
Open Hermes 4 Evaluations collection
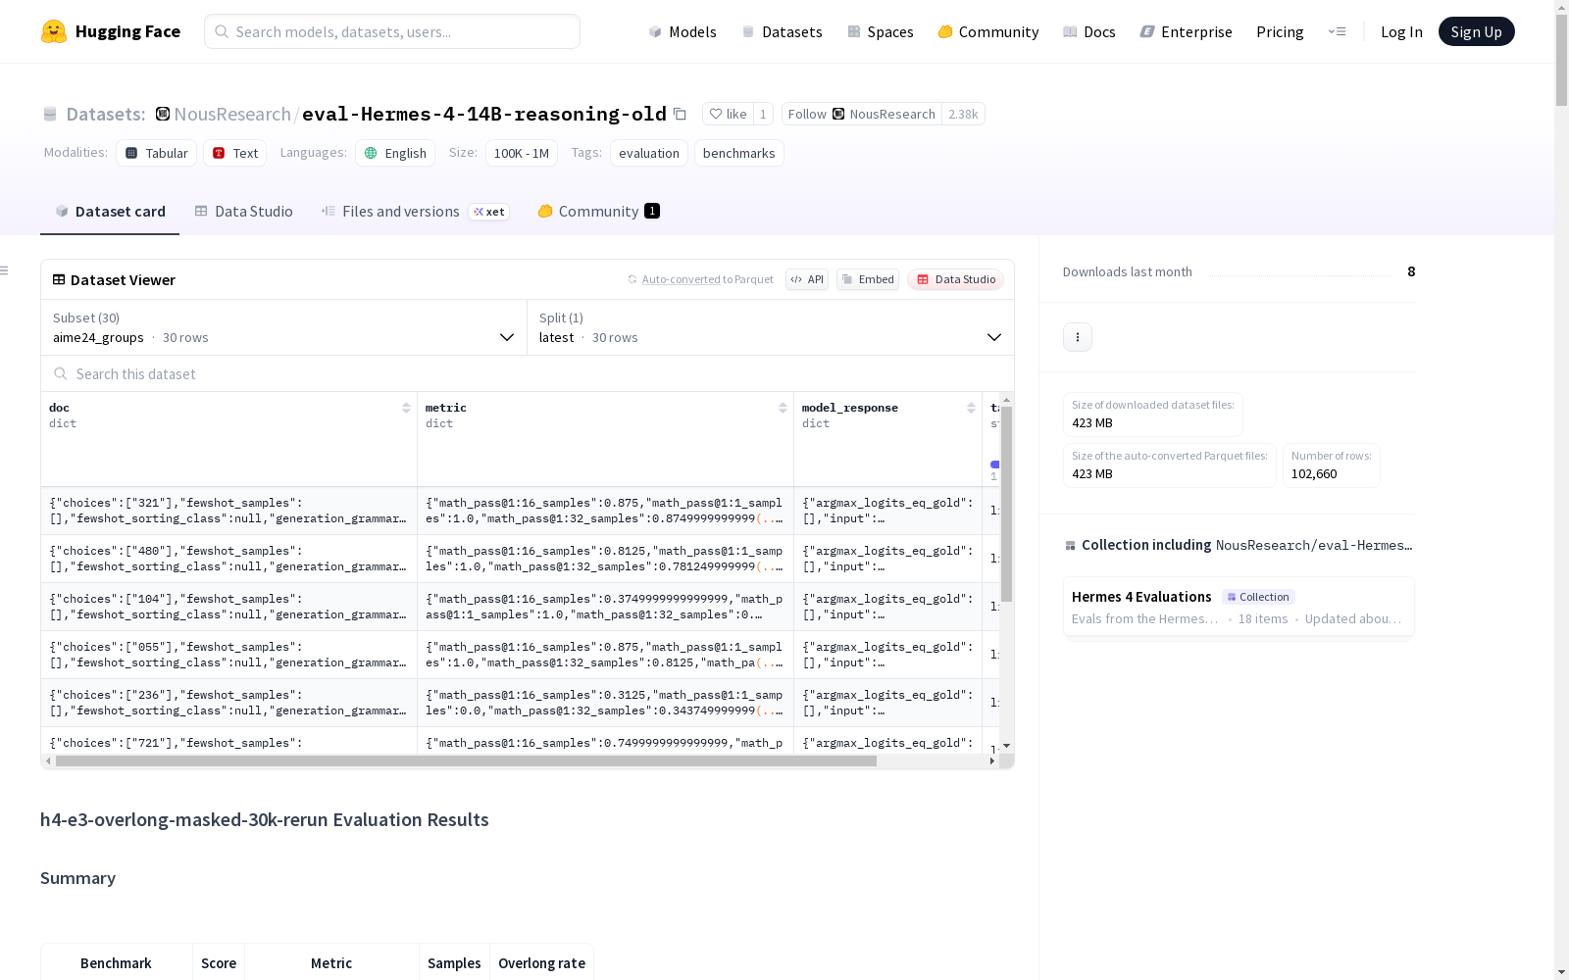click(1239, 607)
